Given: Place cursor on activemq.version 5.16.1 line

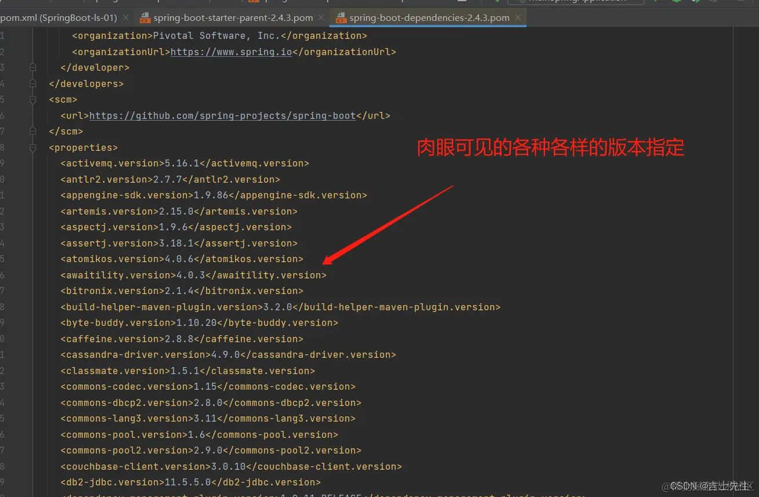Looking at the screenshot, I should point(184,163).
